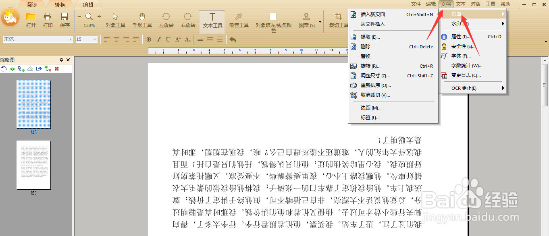This screenshot has width=549, height=236.
Task: Rotate the page left with 左旋转
Action: [x=166, y=21]
